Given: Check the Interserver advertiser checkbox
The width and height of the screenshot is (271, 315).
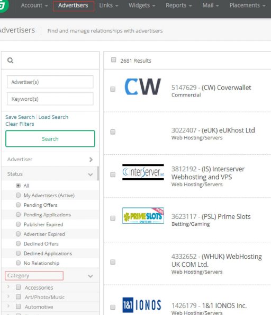Looking at the screenshot, I should click(x=113, y=174).
